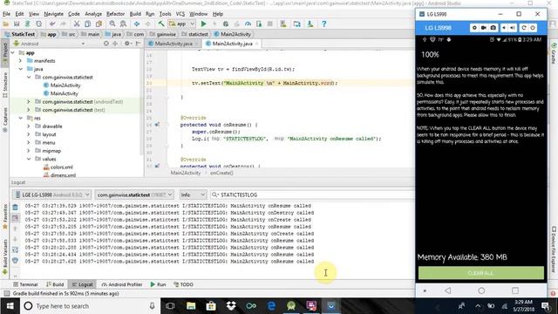Open Dropbox from taskbar
The height and width of the screenshot is (314, 558).
[x=231, y=306]
